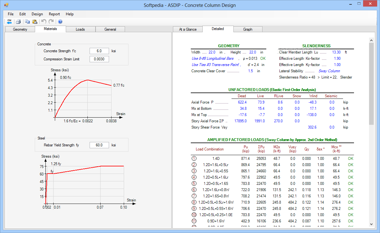
Task: Click the 'Sway Column' lateral stability value
Action: click(x=329, y=71)
